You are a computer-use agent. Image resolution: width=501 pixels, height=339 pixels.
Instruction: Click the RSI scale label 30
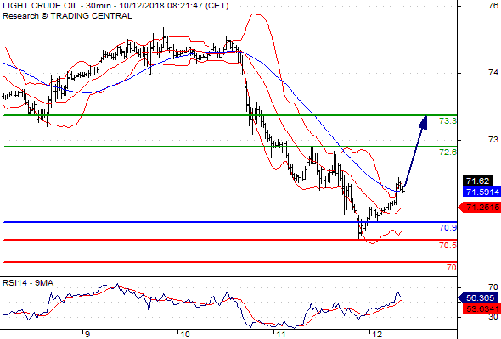coord(493,317)
